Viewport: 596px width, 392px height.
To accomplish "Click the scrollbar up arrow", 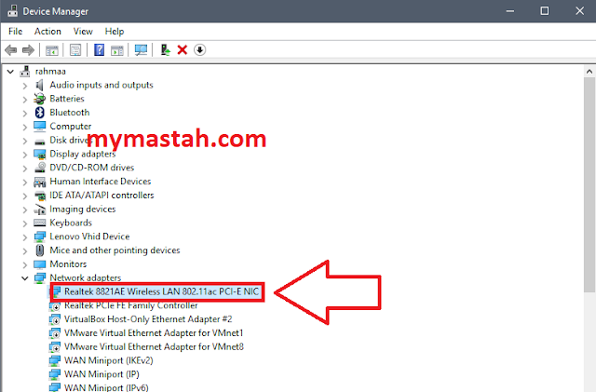I will (x=589, y=71).
